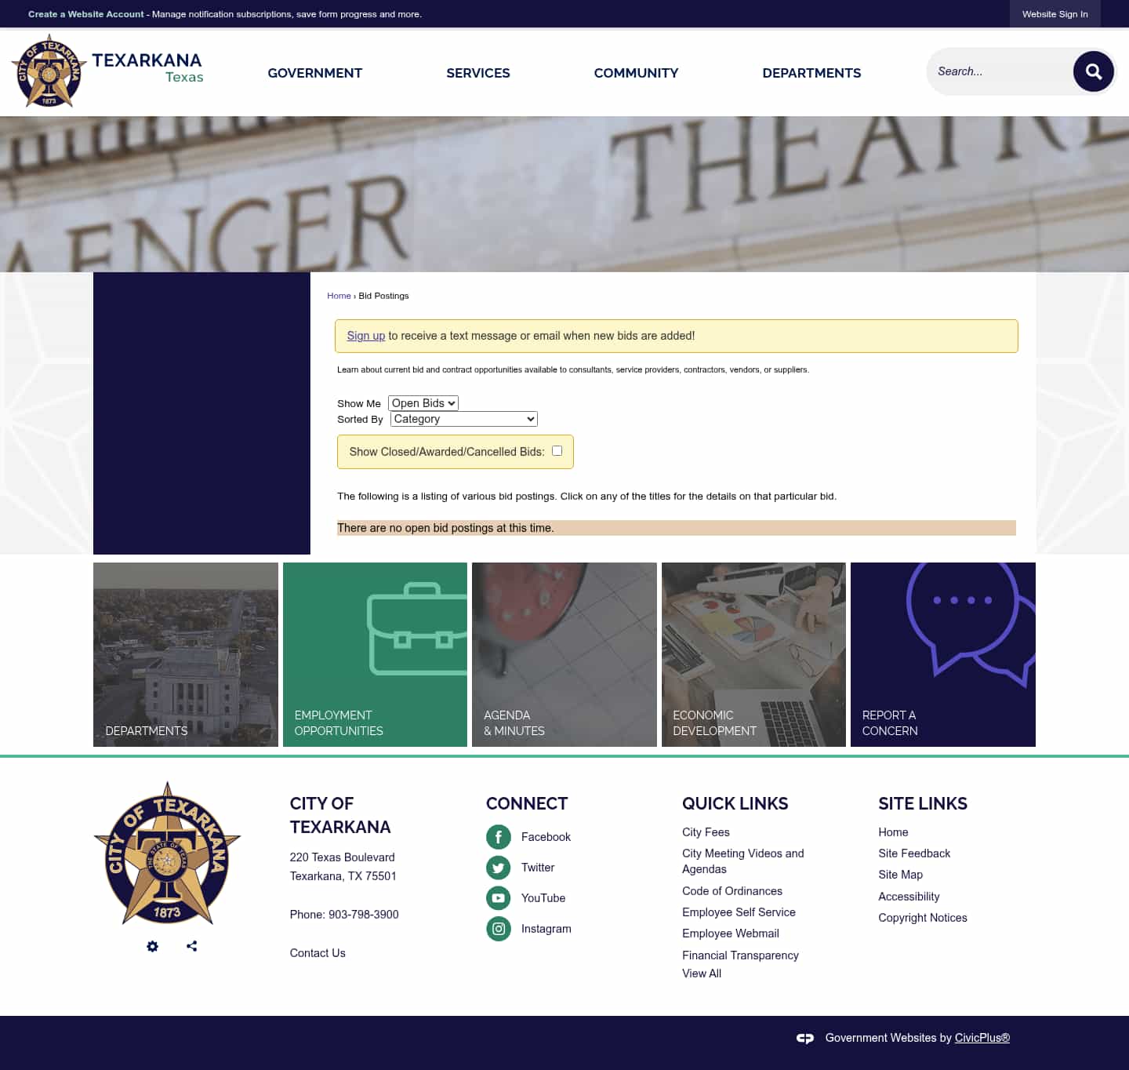Image resolution: width=1129 pixels, height=1070 pixels.
Task: Open the COMMUNITY menu
Action: point(636,73)
